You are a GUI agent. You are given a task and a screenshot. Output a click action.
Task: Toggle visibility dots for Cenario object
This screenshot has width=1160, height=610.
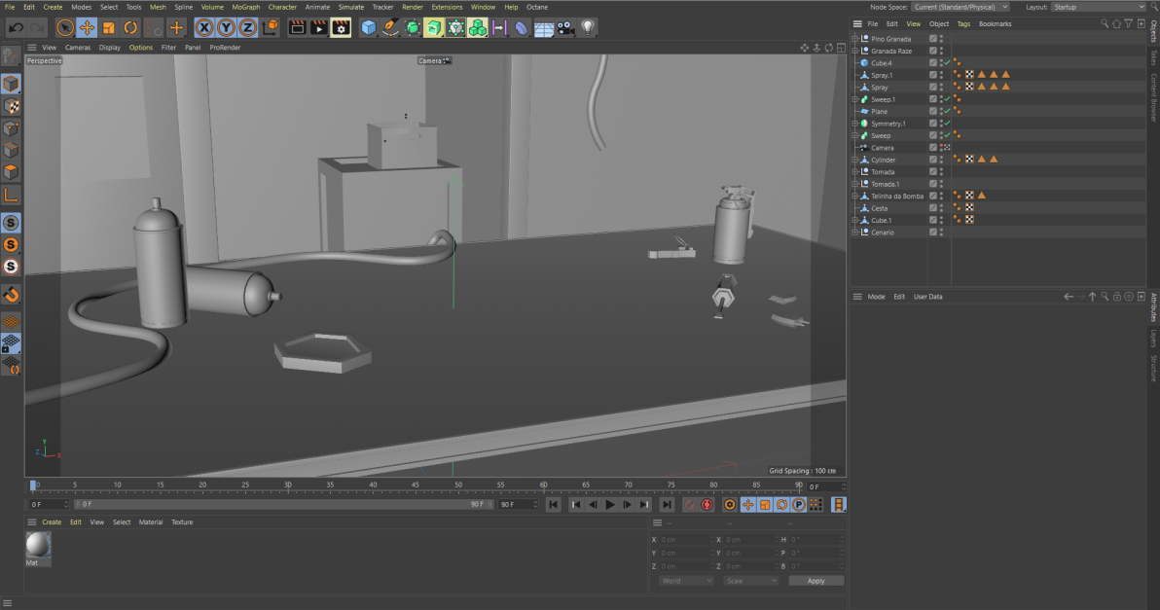tap(941, 233)
